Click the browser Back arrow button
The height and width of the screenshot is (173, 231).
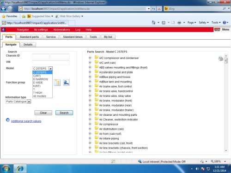pos(3,9)
